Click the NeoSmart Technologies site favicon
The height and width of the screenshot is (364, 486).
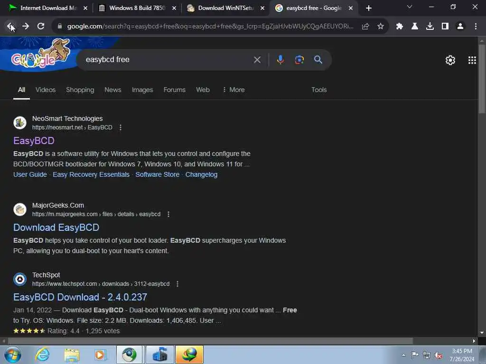(x=20, y=123)
